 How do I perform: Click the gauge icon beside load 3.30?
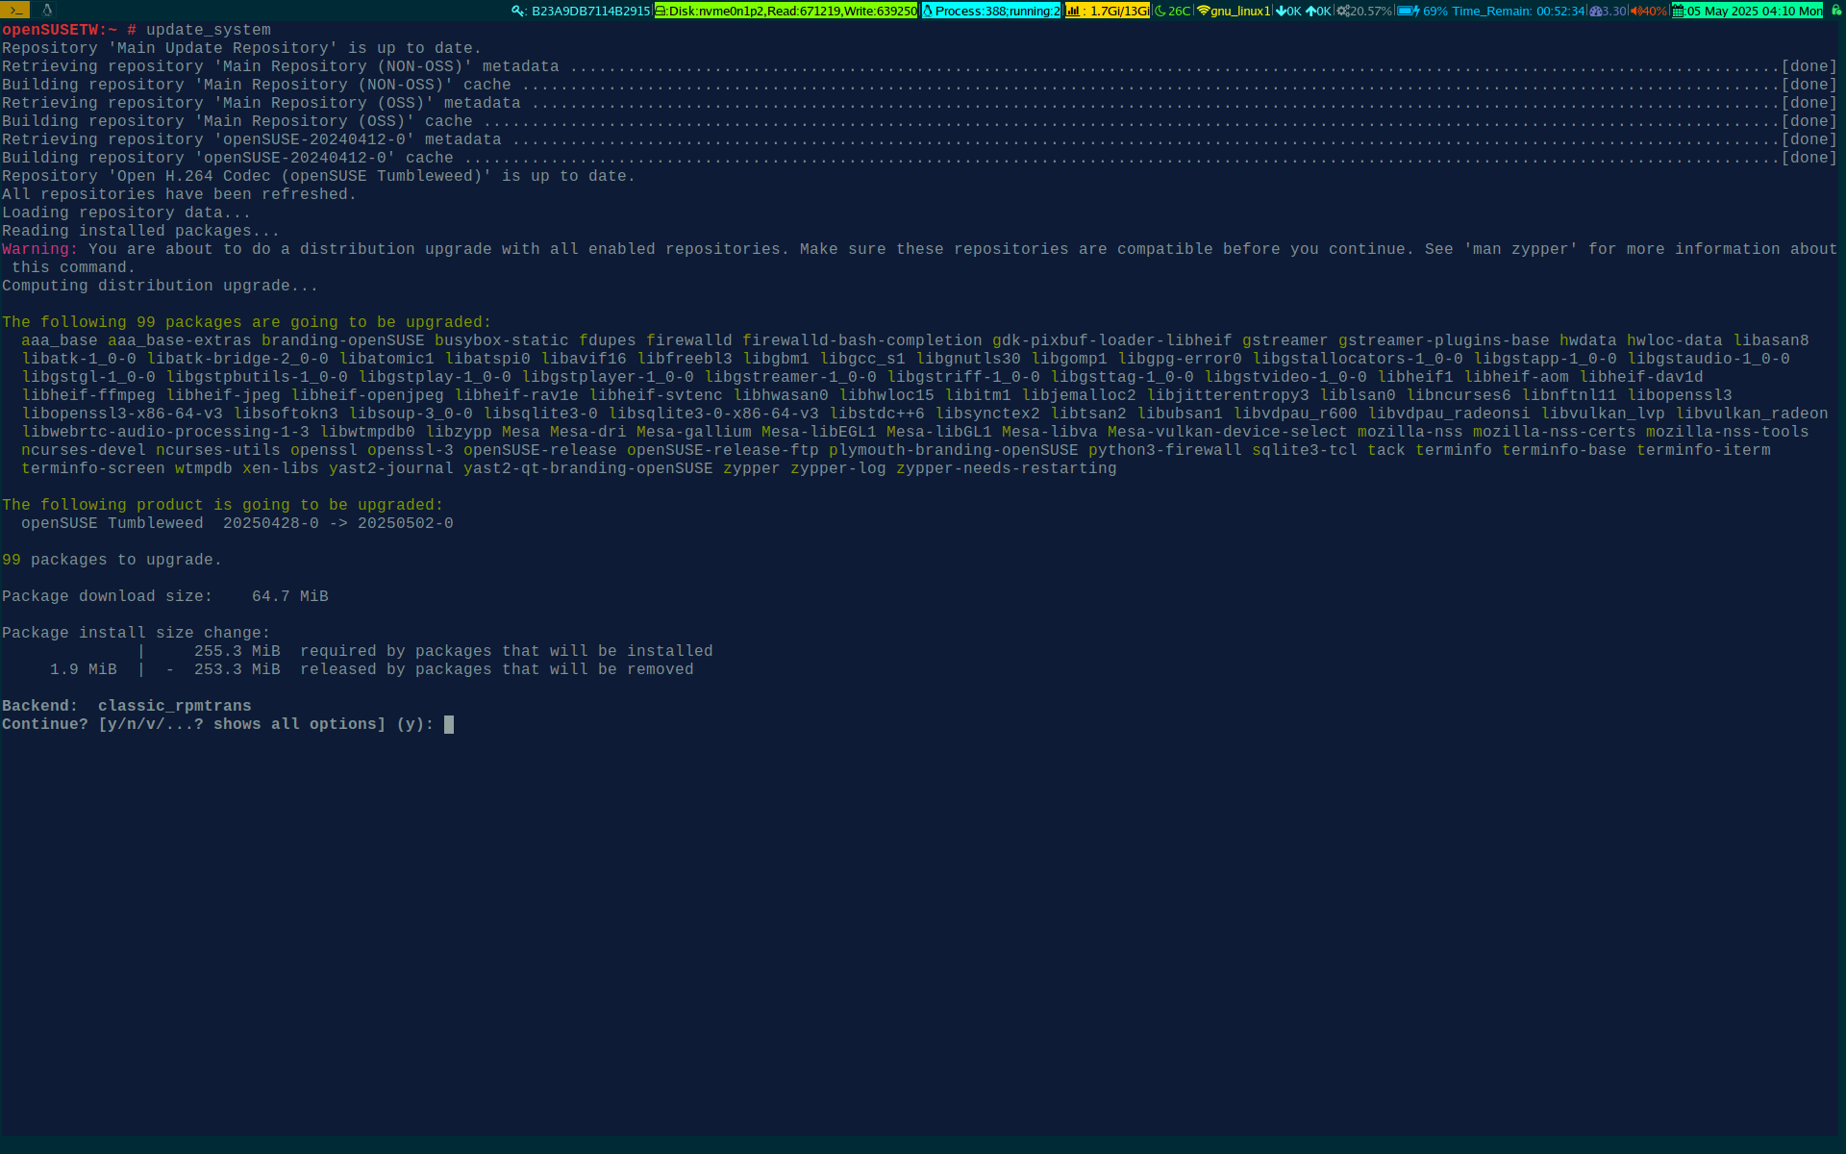(1596, 12)
